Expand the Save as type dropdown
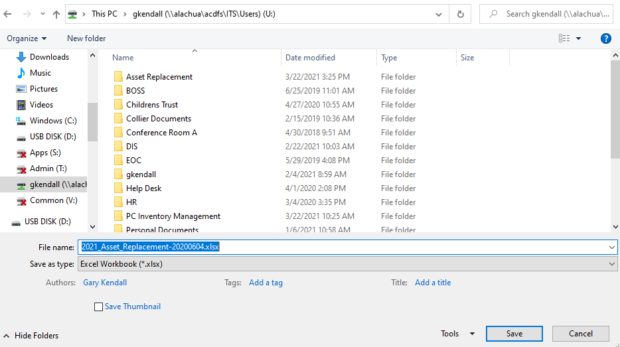 pyautogui.click(x=611, y=264)
